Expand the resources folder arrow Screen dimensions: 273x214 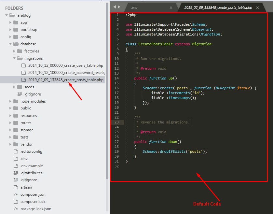pos(10,116)
